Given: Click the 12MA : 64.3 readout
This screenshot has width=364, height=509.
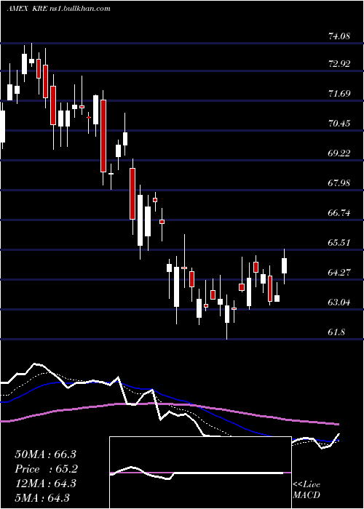Looking at the screenshot, I should tap(46, 484).
